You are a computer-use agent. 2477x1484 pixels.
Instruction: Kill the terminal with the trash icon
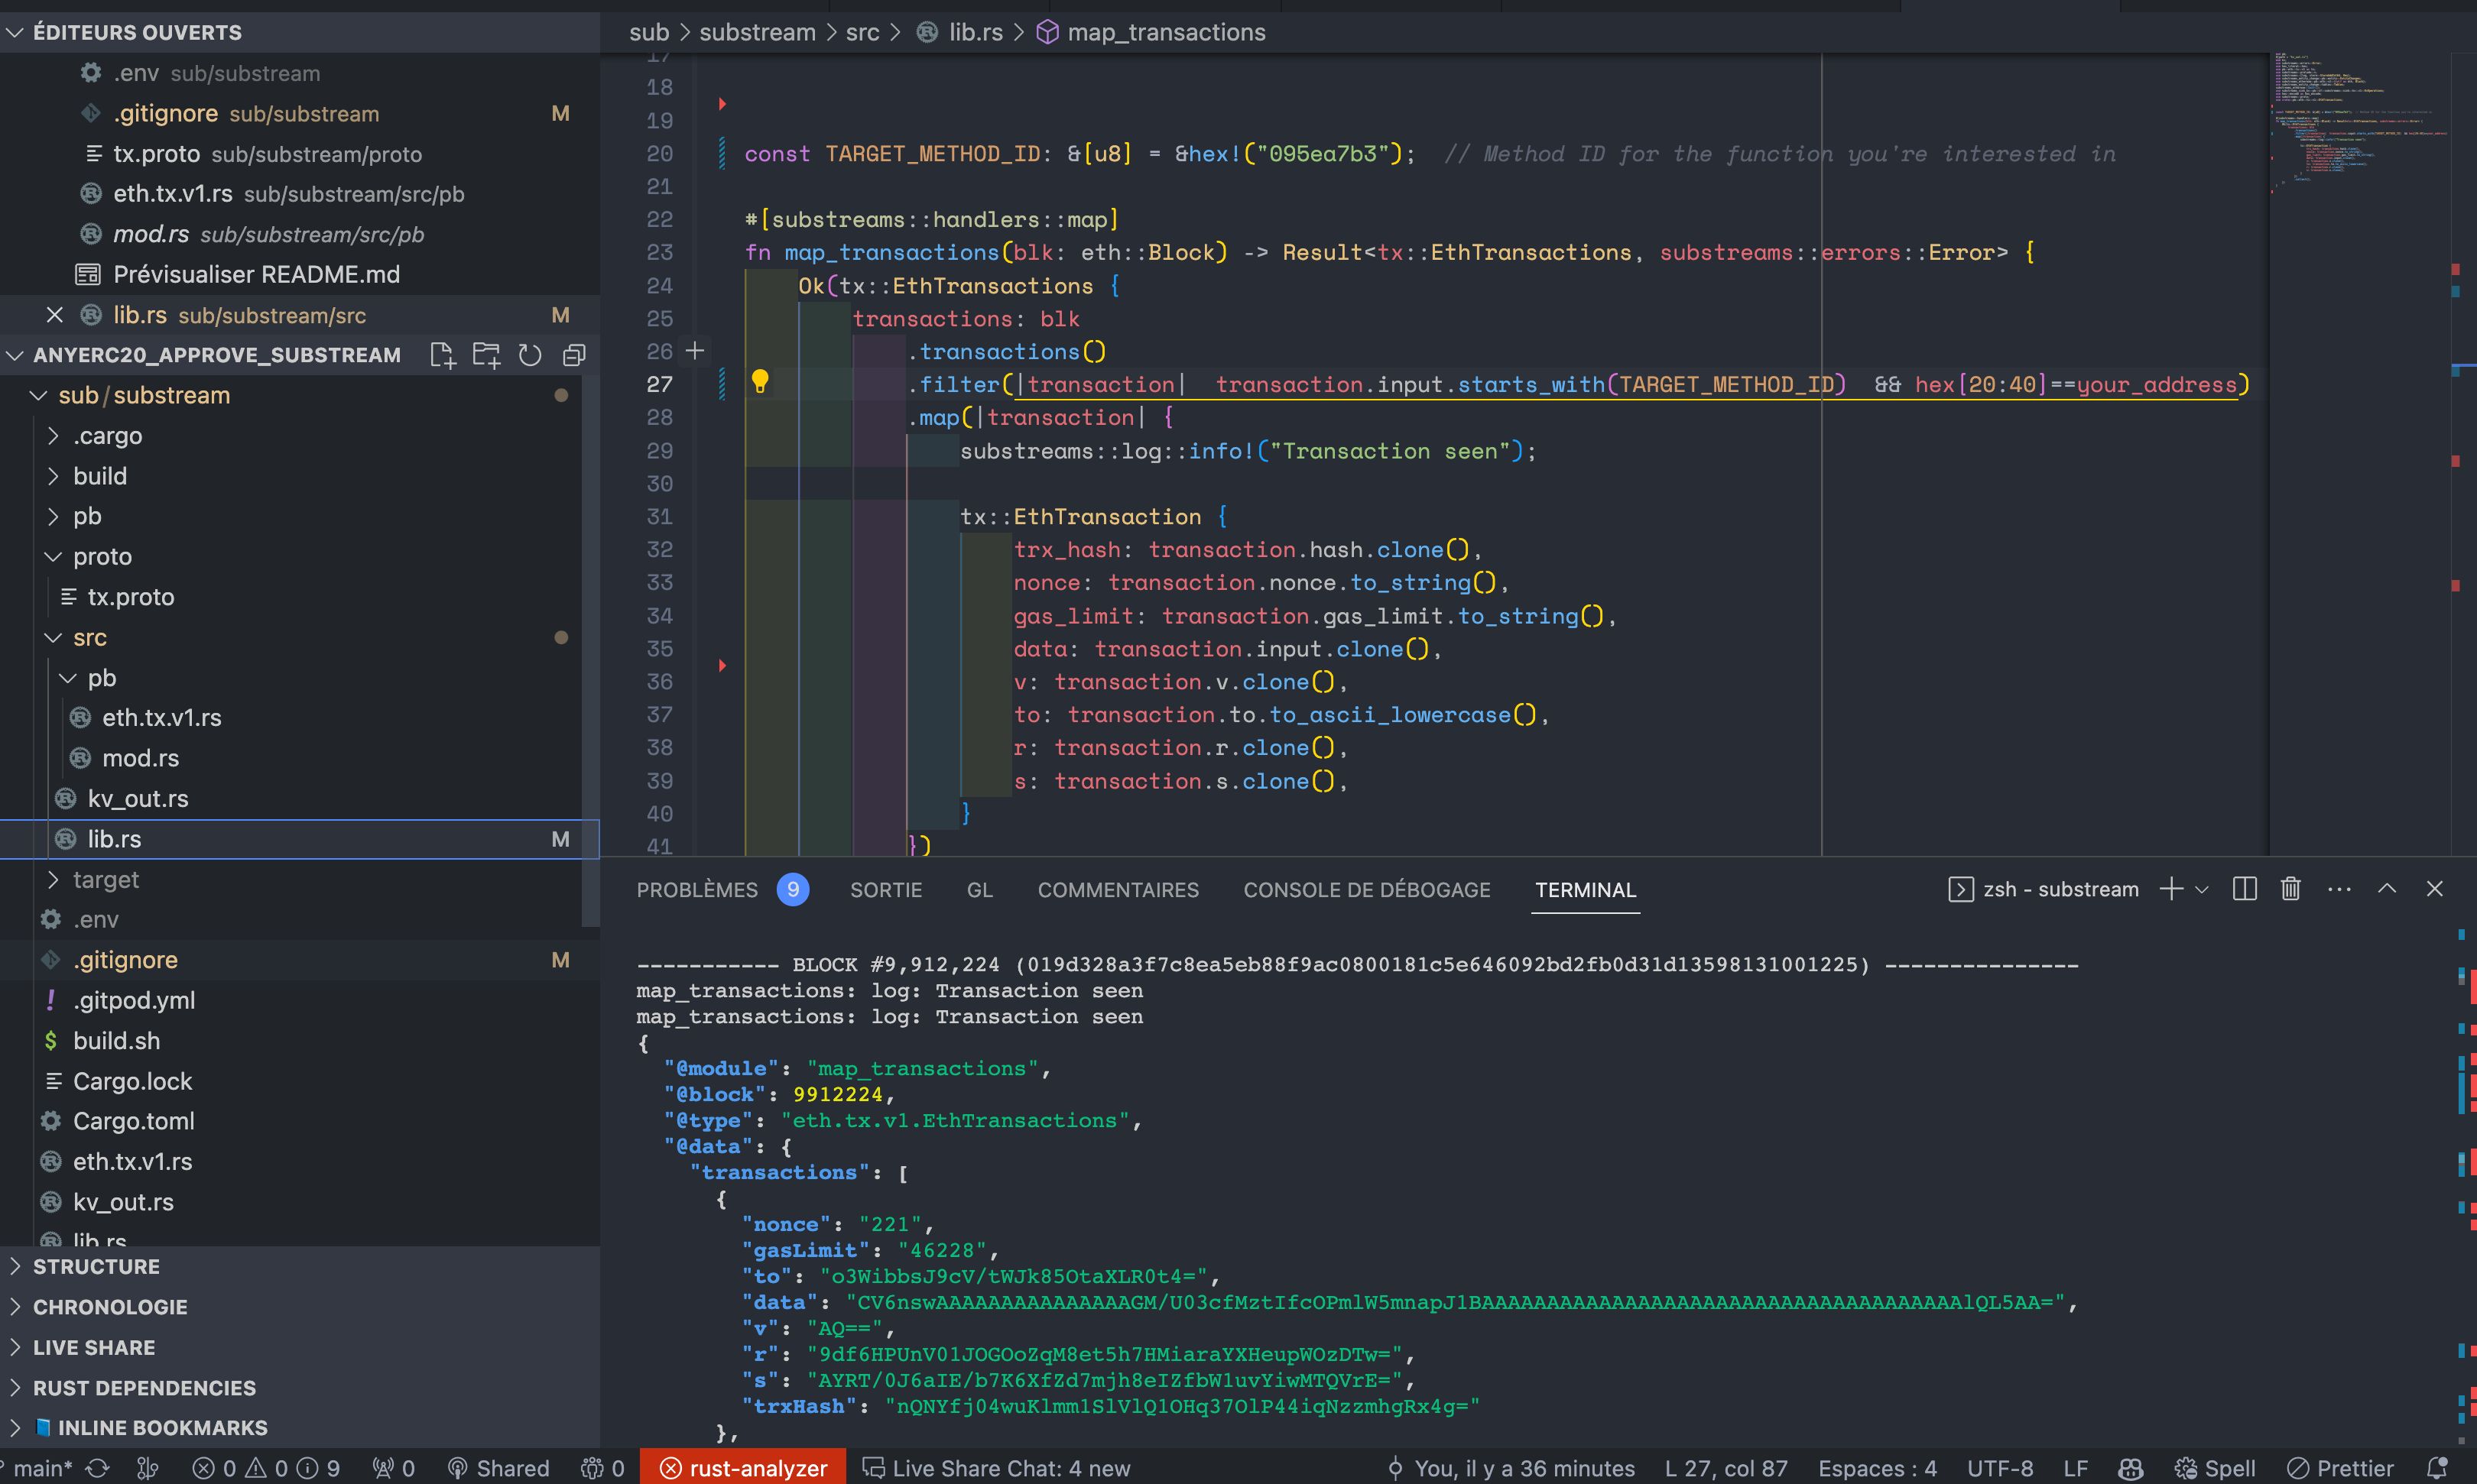(x=2291, y=889)
